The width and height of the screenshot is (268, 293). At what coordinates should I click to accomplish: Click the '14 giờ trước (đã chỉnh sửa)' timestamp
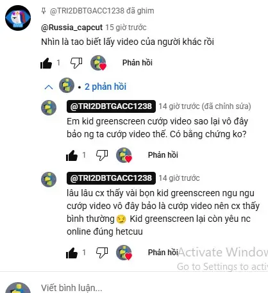click(205, 106)
